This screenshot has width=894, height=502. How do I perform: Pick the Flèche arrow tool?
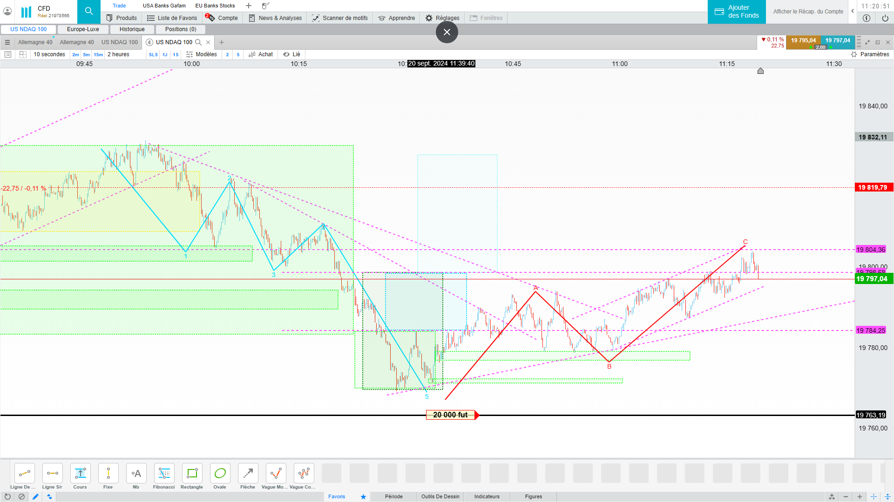[248, 474]
